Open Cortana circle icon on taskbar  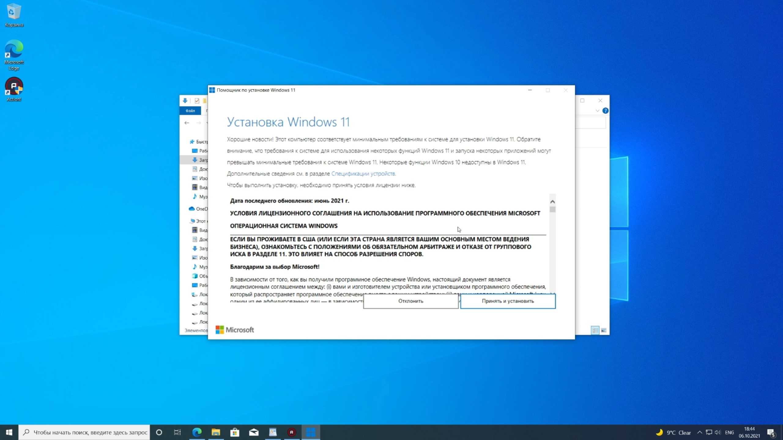tap(159, 432)
